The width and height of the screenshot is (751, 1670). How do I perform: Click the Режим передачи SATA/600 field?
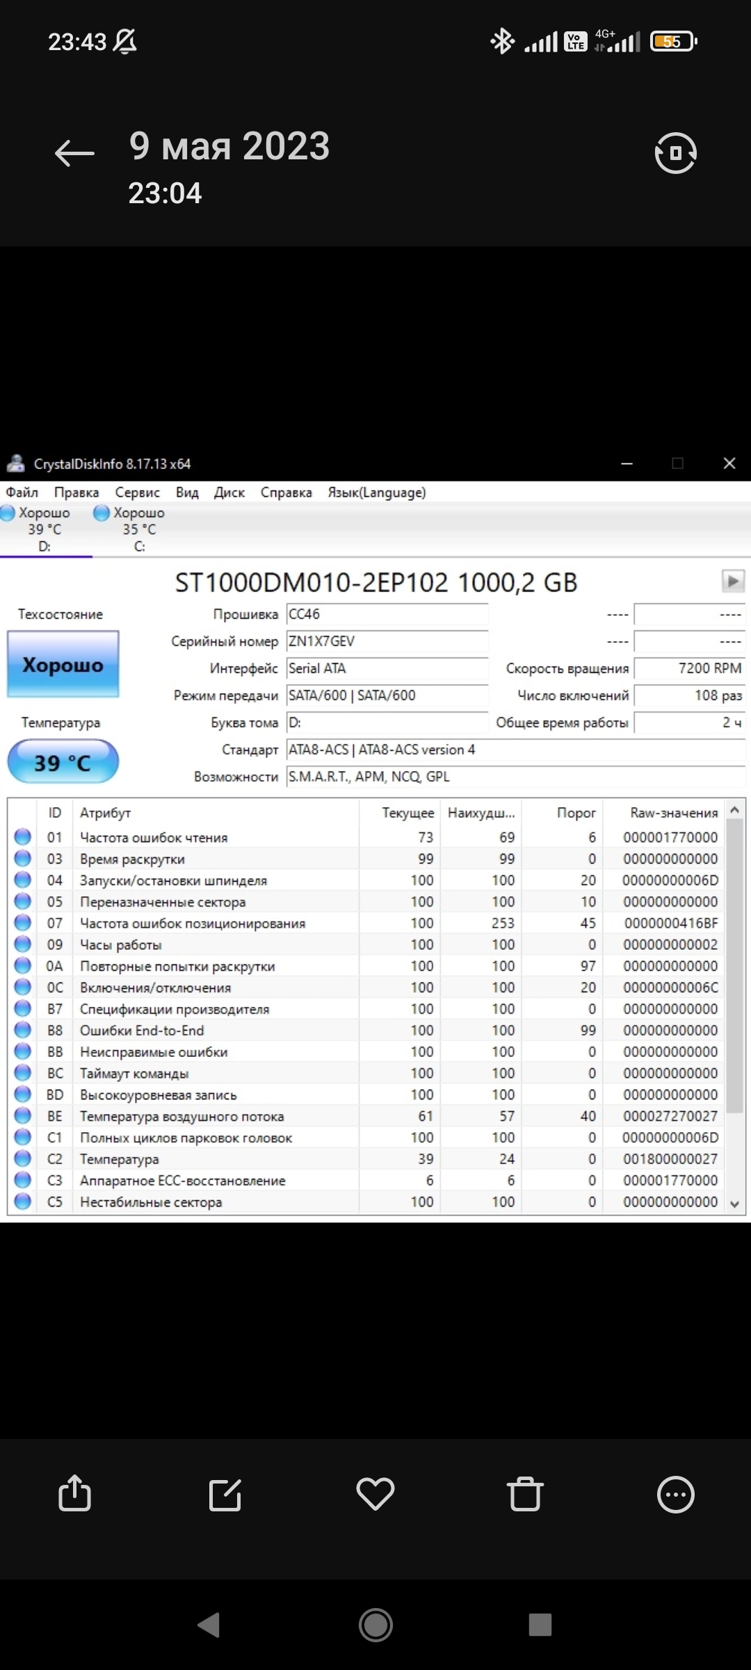coord(387,696)
